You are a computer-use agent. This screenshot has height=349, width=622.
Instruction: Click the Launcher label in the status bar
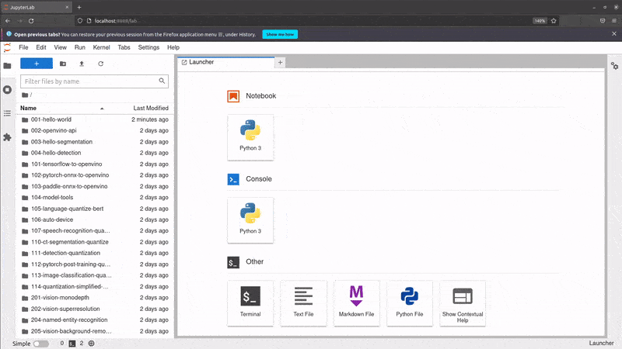click(601, 343)
